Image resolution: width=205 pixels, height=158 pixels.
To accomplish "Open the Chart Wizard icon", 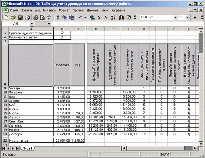I will coord(121,18).
